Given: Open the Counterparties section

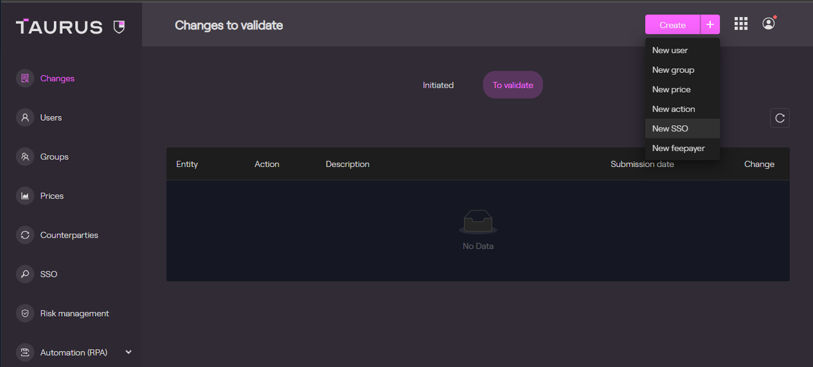Looking at the screenshot, I should [69, 235].
